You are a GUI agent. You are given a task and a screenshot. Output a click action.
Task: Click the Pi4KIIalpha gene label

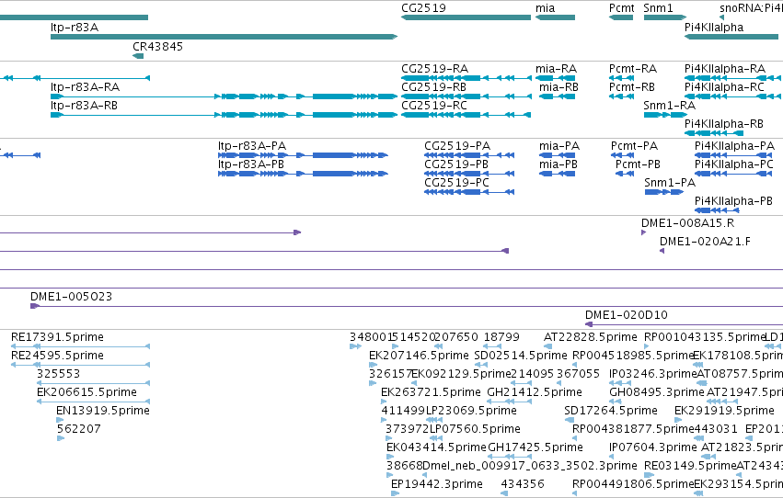714,27
